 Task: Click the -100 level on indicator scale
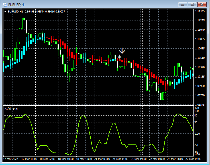coord(197,154)
